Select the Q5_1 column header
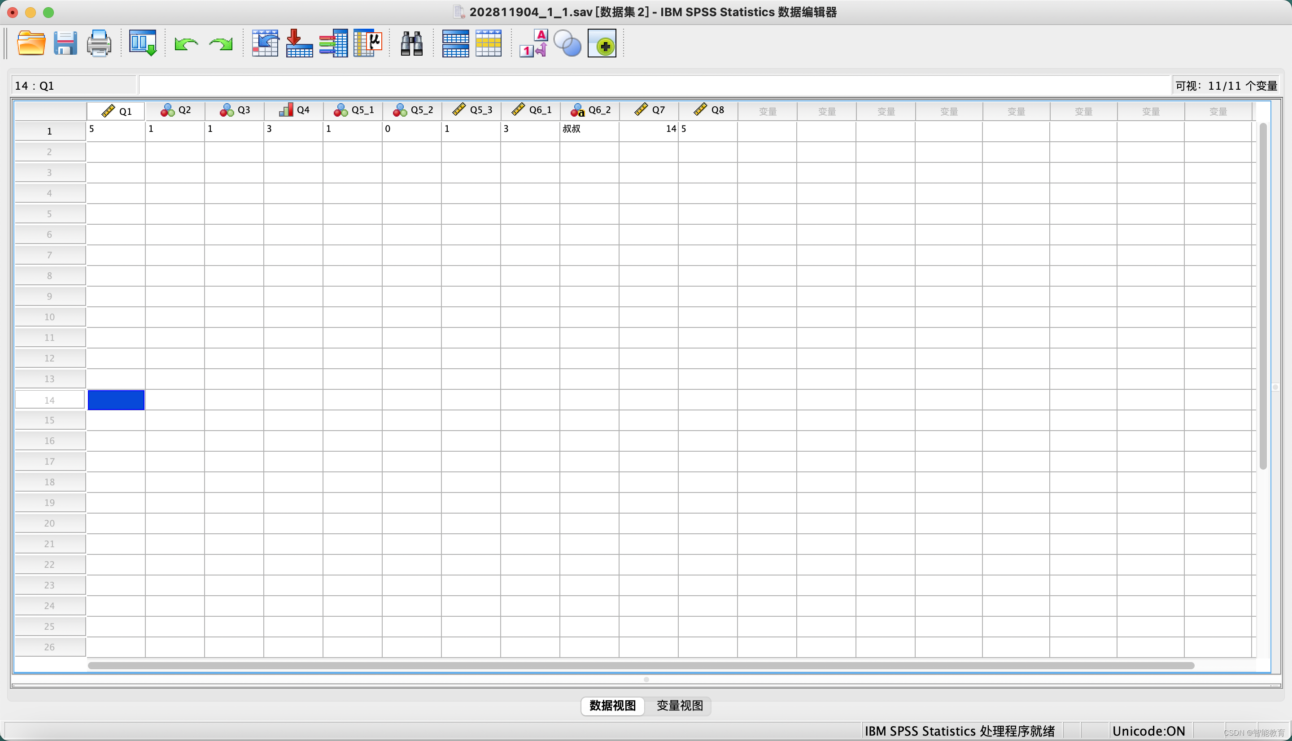Viewport: 1292px width, 741px height. [x=353, y=110]
